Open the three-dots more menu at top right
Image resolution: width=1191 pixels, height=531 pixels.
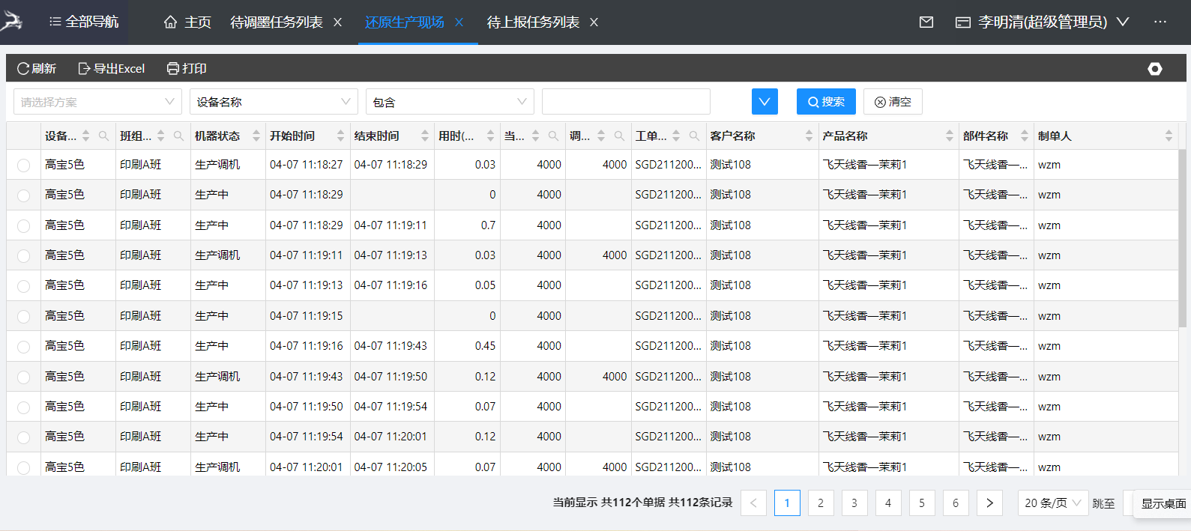click(1160, 22)
